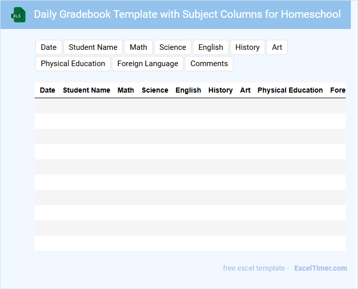This screenshot has height=289, width=358.
Task: Click the English column header
Action: click(x=188, y=90)
